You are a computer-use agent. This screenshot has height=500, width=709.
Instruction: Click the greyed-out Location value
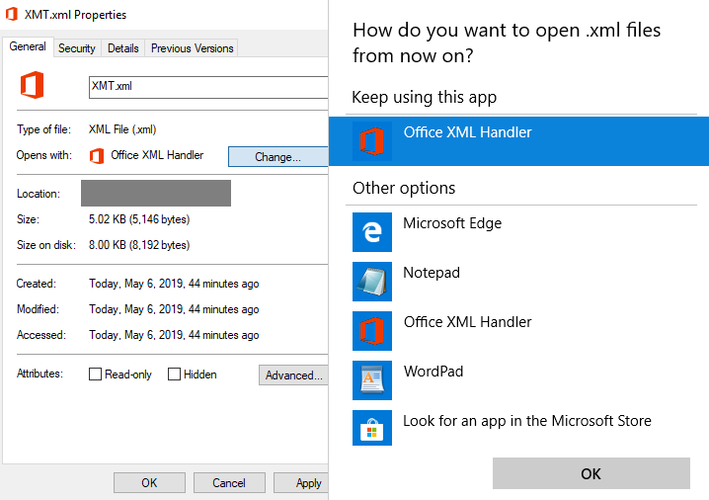point(156,194)
